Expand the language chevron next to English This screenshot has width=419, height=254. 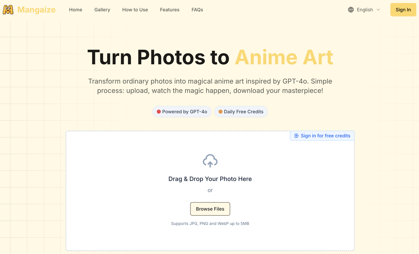tap(378, 10)
